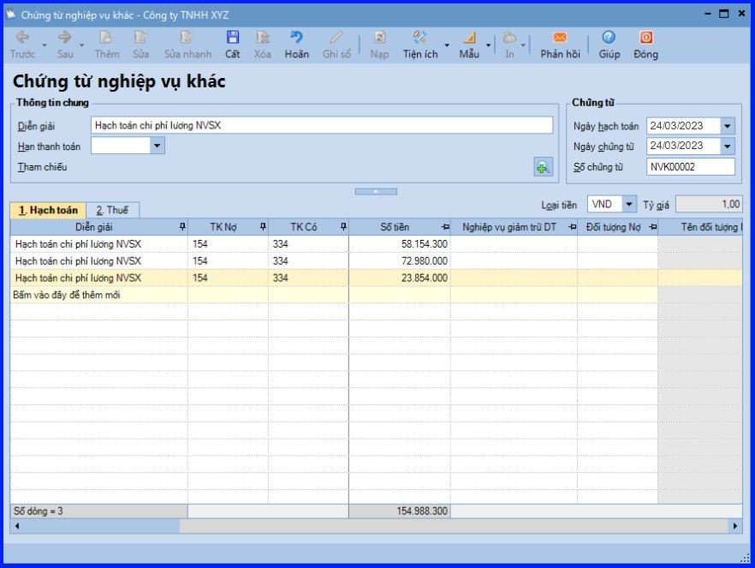
Task: Click the horizontal scrollbar track of the grid
Action: (x=455, y=526)
